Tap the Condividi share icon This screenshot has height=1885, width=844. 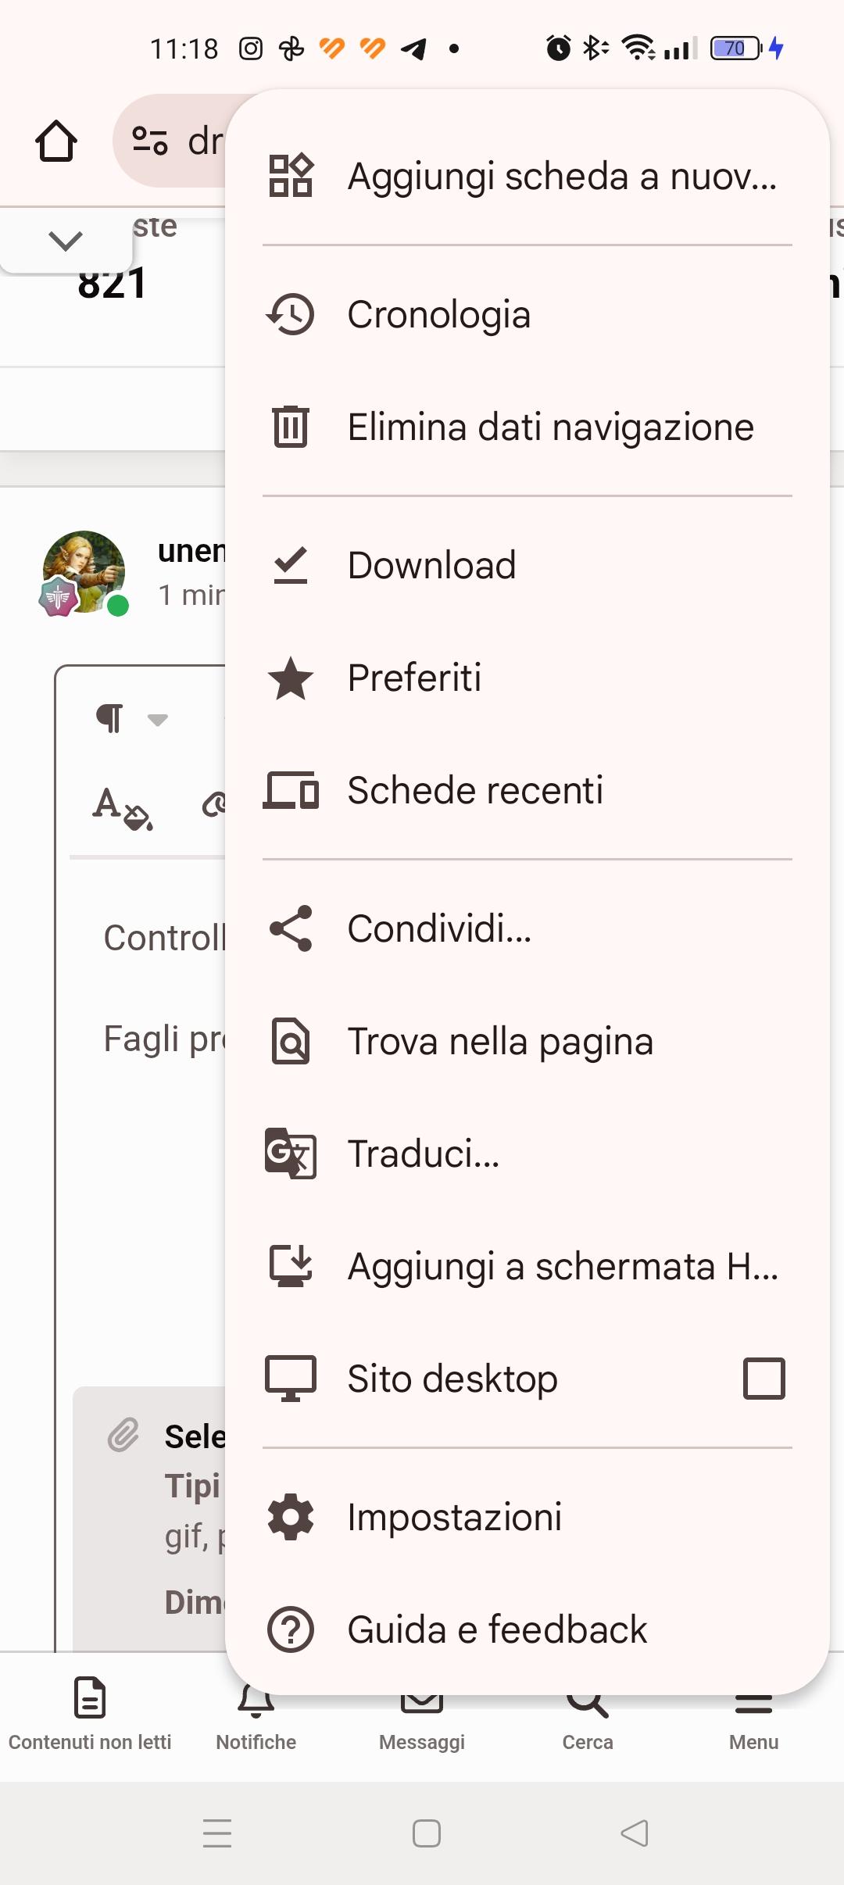[291, 928]
